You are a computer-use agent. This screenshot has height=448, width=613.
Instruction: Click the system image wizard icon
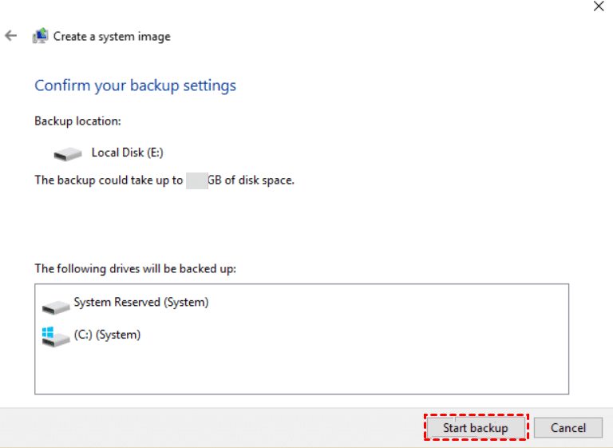point(40,36)
